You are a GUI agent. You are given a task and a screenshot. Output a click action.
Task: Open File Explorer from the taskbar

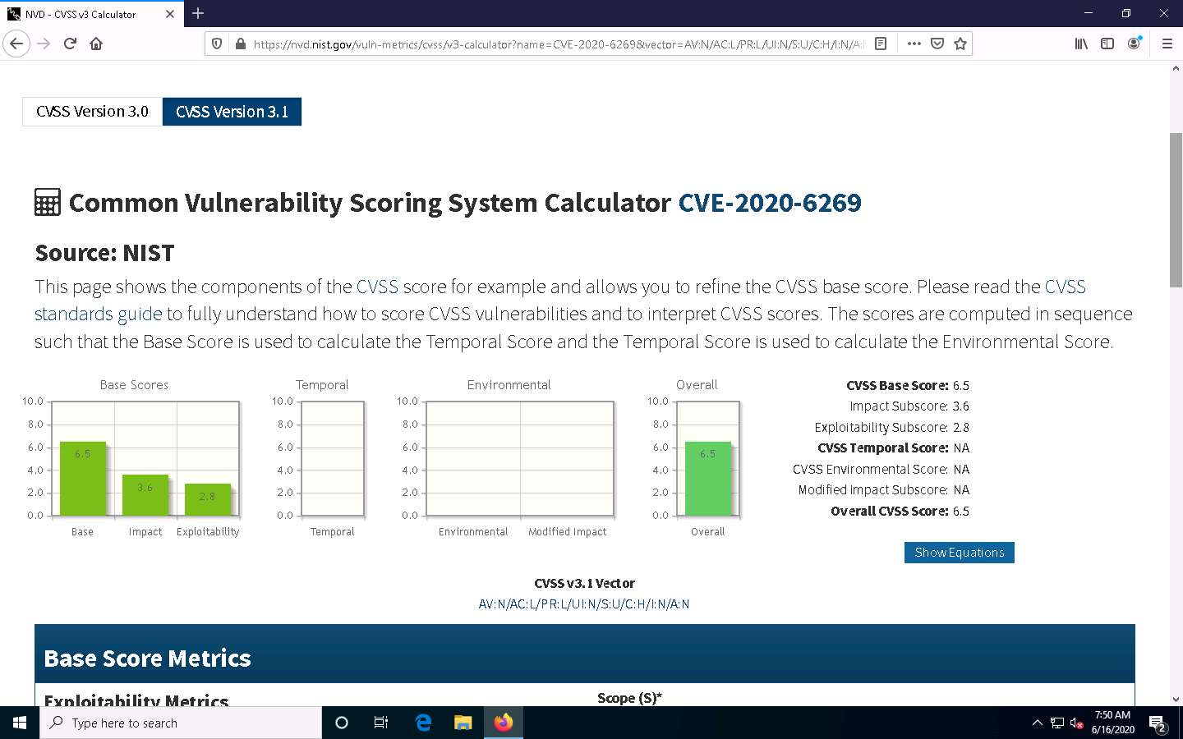pyautogui.click(x=463, y=723)
